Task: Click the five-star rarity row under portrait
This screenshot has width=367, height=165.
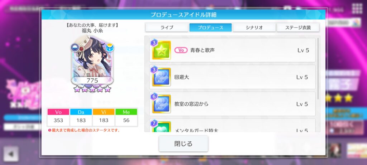Action: (92, 89)
